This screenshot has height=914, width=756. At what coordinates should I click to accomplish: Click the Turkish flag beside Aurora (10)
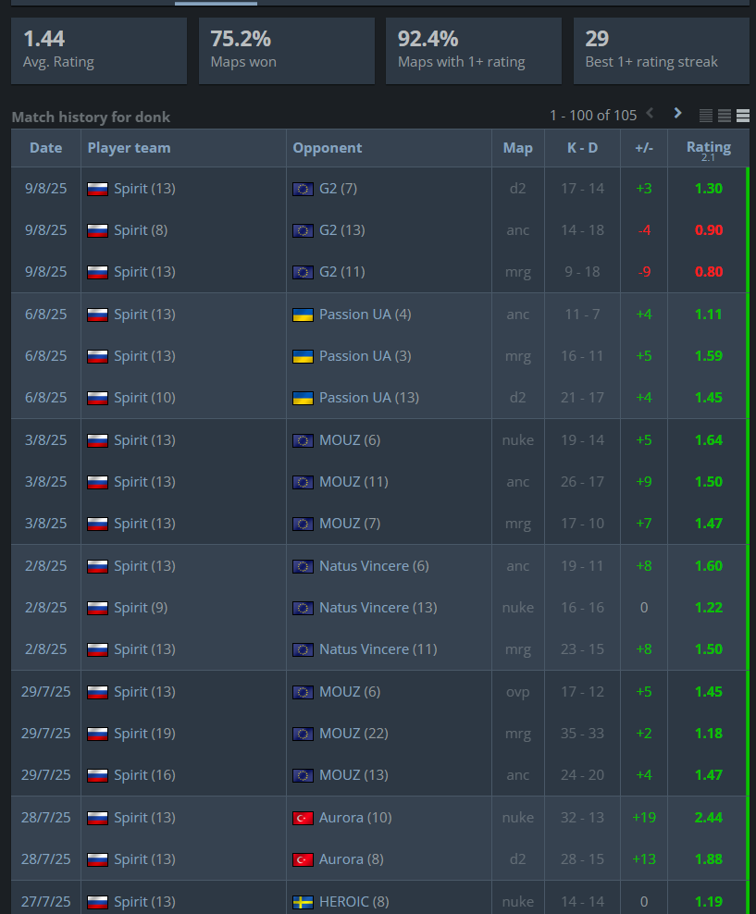pyautogui.click(x=303, y=819)
